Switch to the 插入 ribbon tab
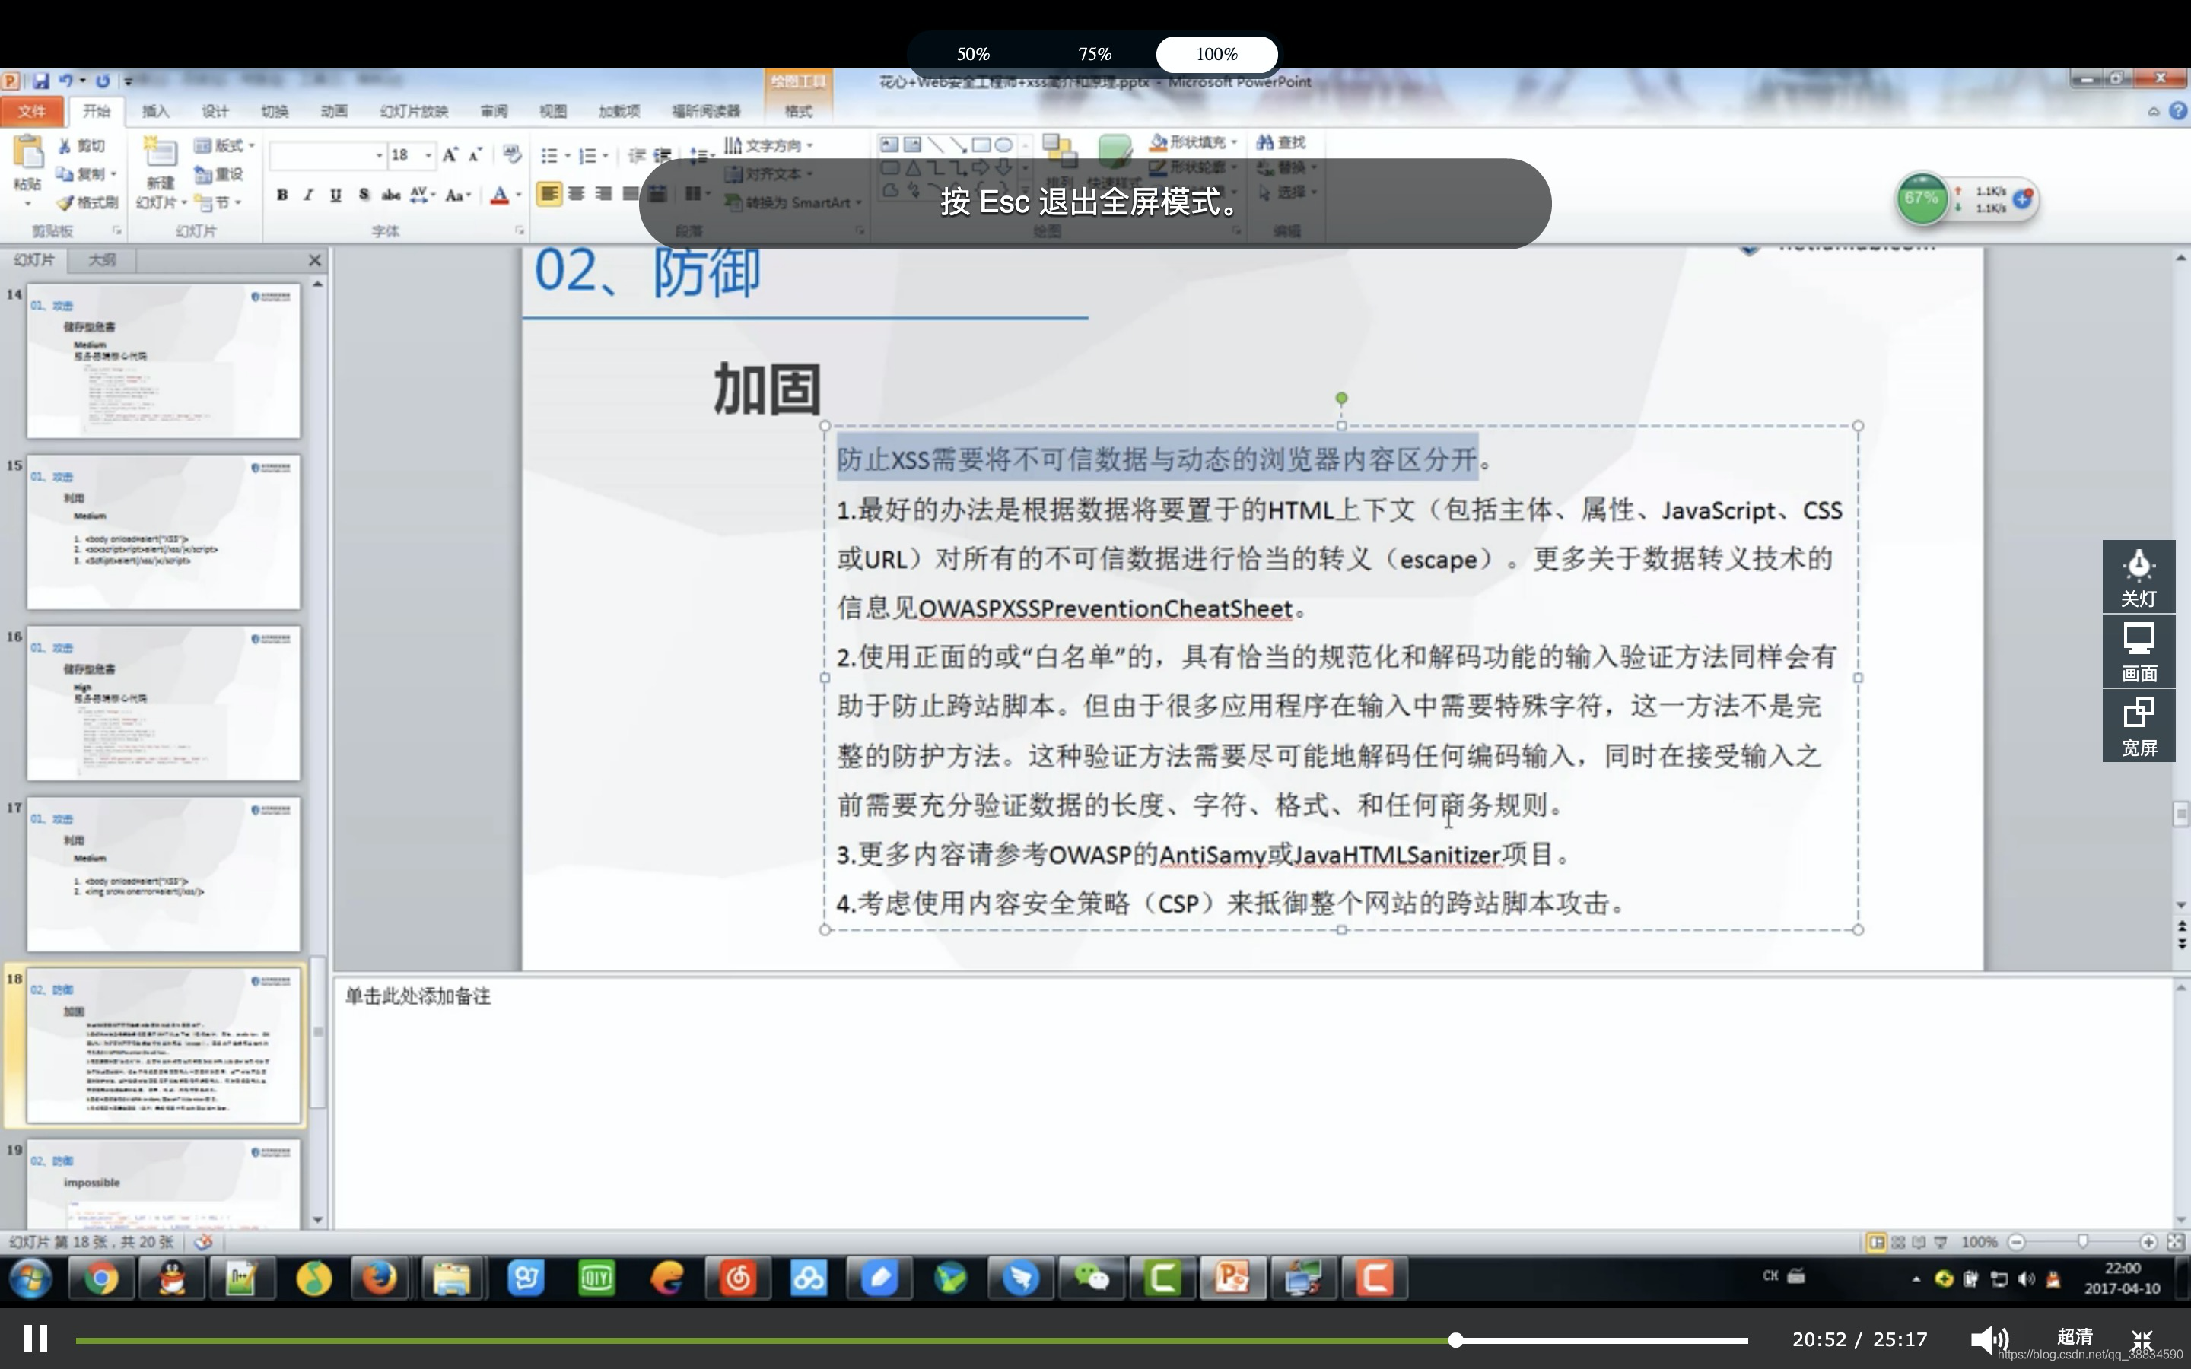 click(x=156, y=110)
